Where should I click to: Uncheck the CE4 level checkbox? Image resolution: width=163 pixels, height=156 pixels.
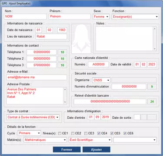pos(99,133)
